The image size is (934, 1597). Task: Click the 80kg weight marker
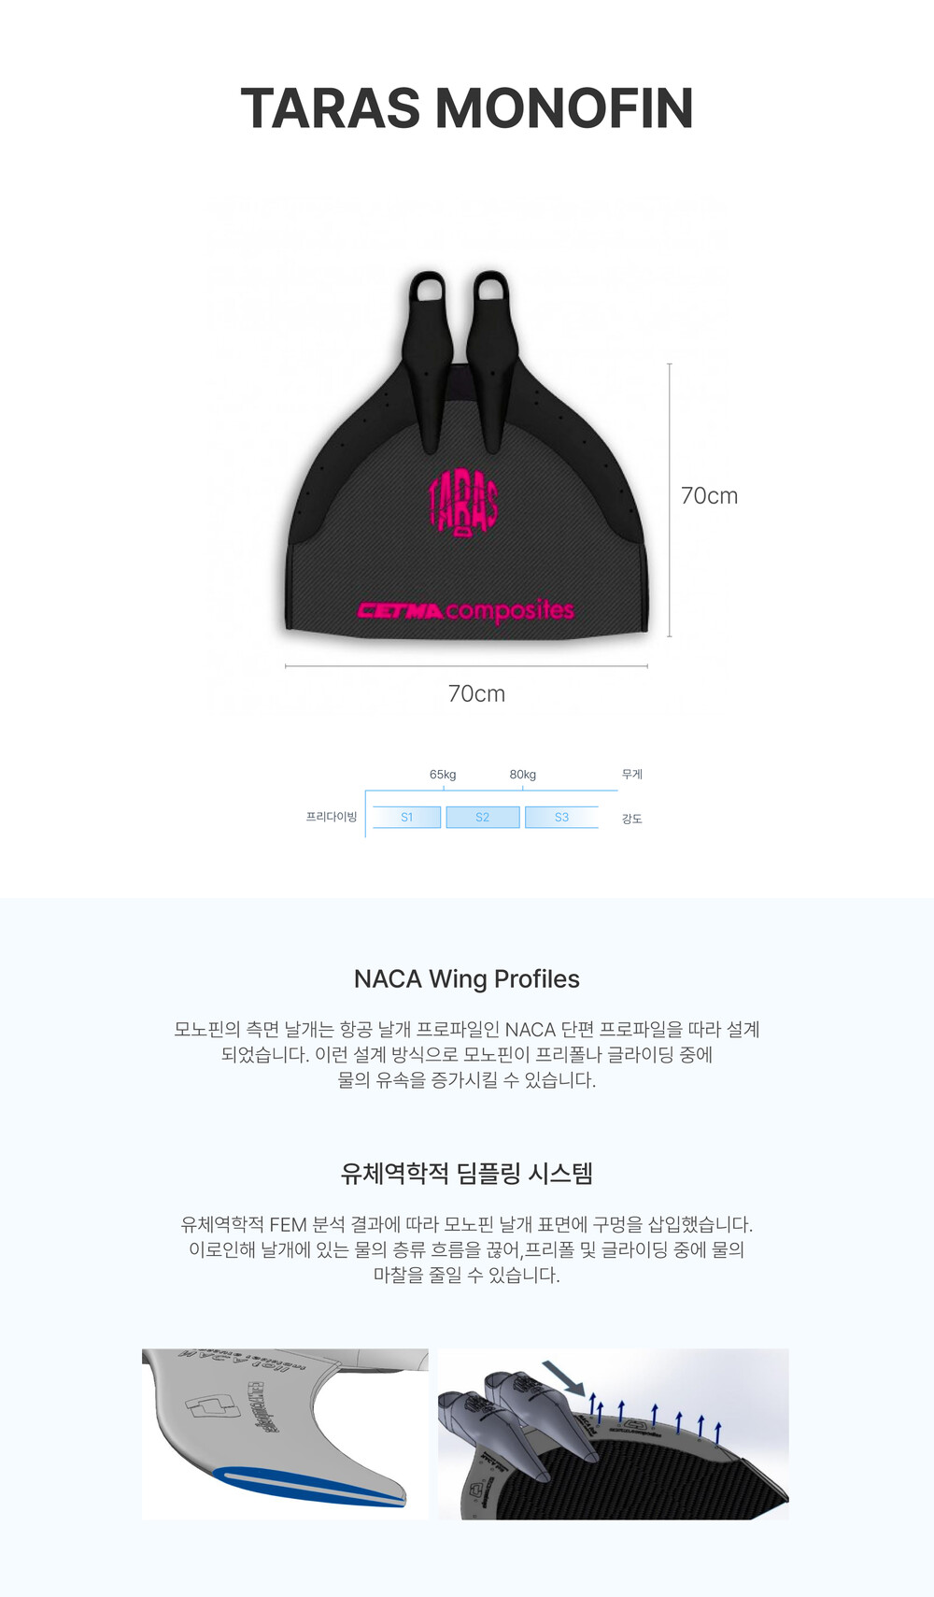click(x=523, y=775)
